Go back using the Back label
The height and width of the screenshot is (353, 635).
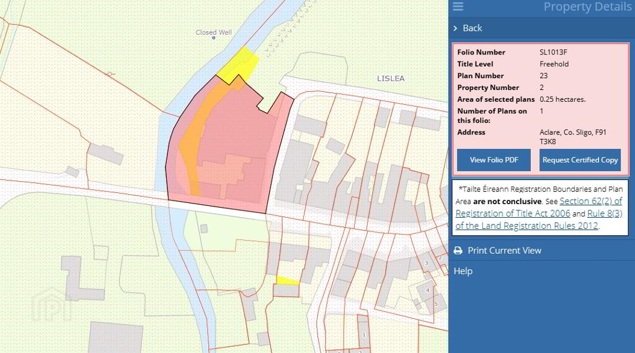pos(472,29)
